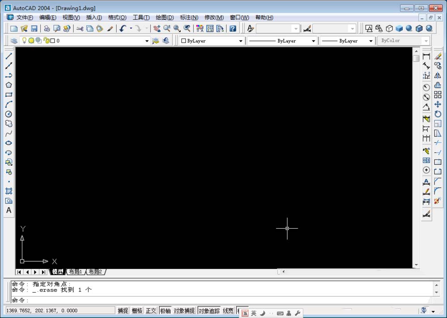Open the ByLayer linetype dropdown
This screenshot has width=447, height=318.
(313, 41)
